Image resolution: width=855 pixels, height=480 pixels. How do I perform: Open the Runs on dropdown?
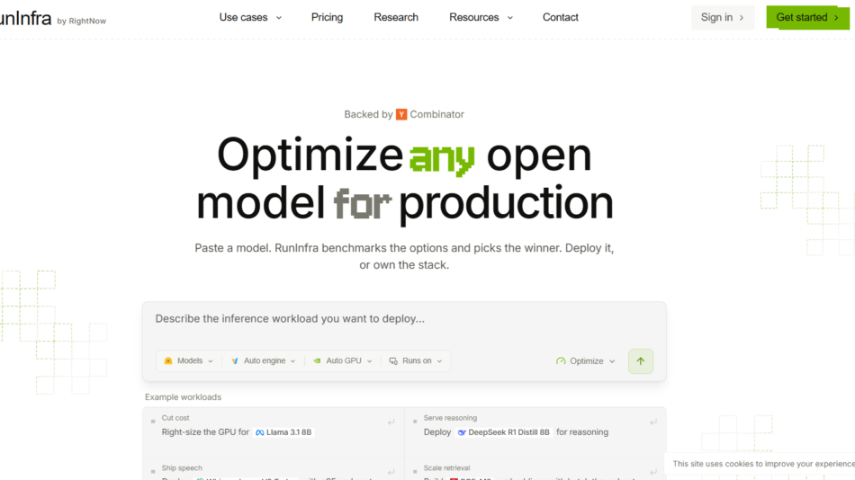(416, 360)
